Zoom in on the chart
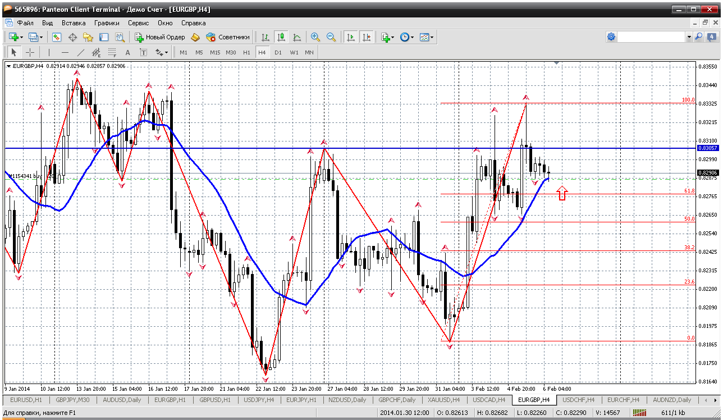 [315, 37]
